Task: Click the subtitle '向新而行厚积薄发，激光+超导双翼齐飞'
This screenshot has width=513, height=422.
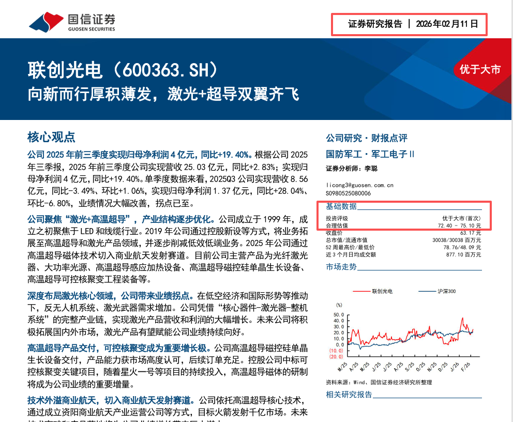Action: coord(163,94)
